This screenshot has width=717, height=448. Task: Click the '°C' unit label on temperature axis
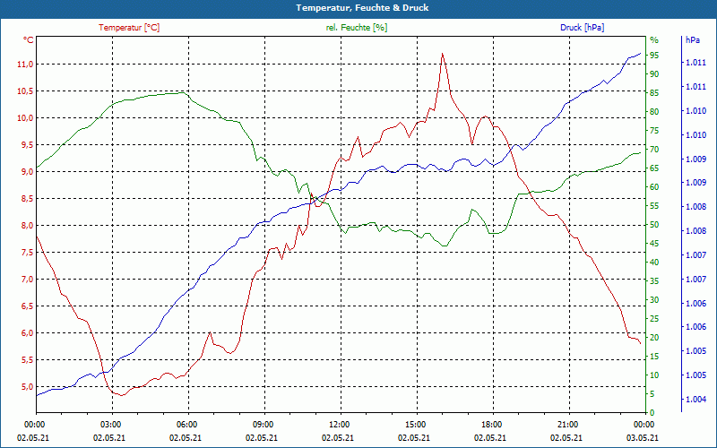29,40
